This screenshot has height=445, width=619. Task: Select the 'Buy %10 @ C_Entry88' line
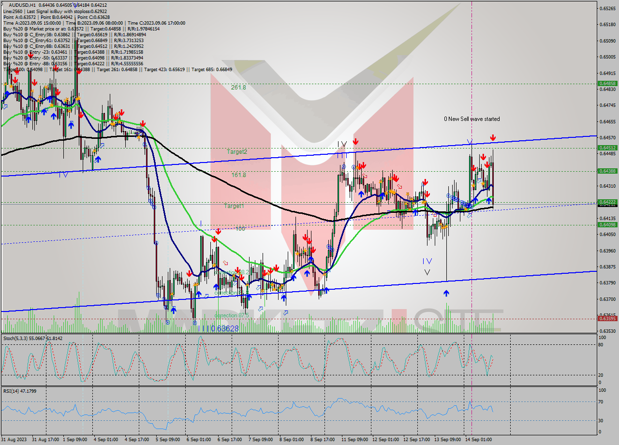tap(73, 46)
